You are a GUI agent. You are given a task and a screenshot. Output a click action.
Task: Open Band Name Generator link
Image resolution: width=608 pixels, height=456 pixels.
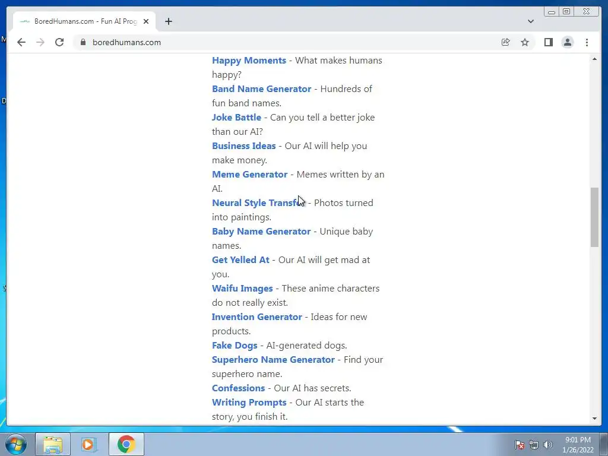(x=261, y=89)
